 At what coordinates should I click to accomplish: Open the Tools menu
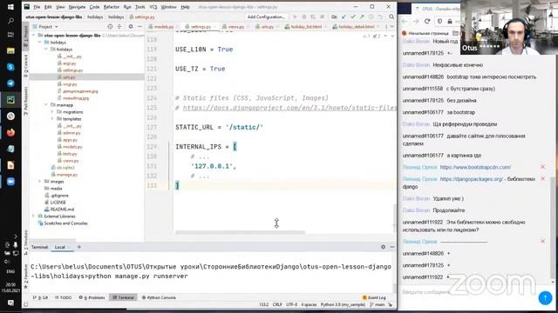click(x=139, y=7)
